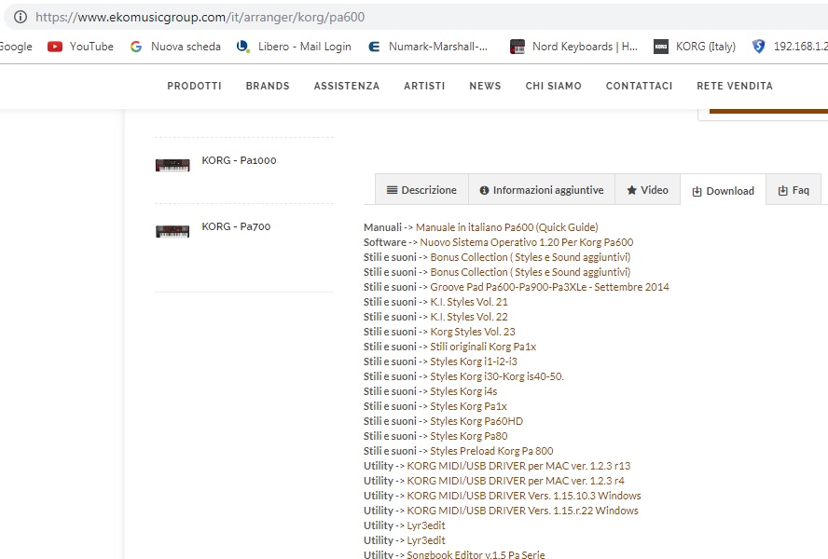
Task: Open the CONTATTACI menu
Action: [639, 86]
